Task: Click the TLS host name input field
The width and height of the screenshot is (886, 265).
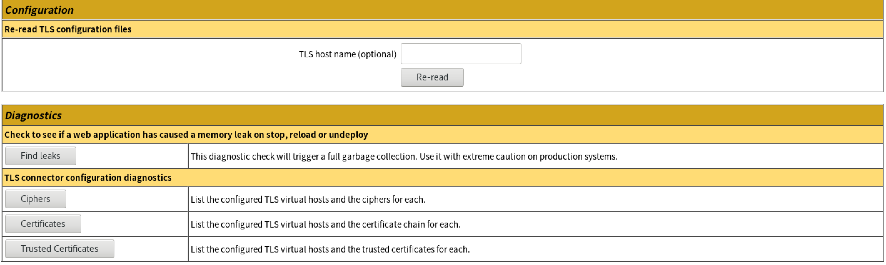Action: coord(461,54)
